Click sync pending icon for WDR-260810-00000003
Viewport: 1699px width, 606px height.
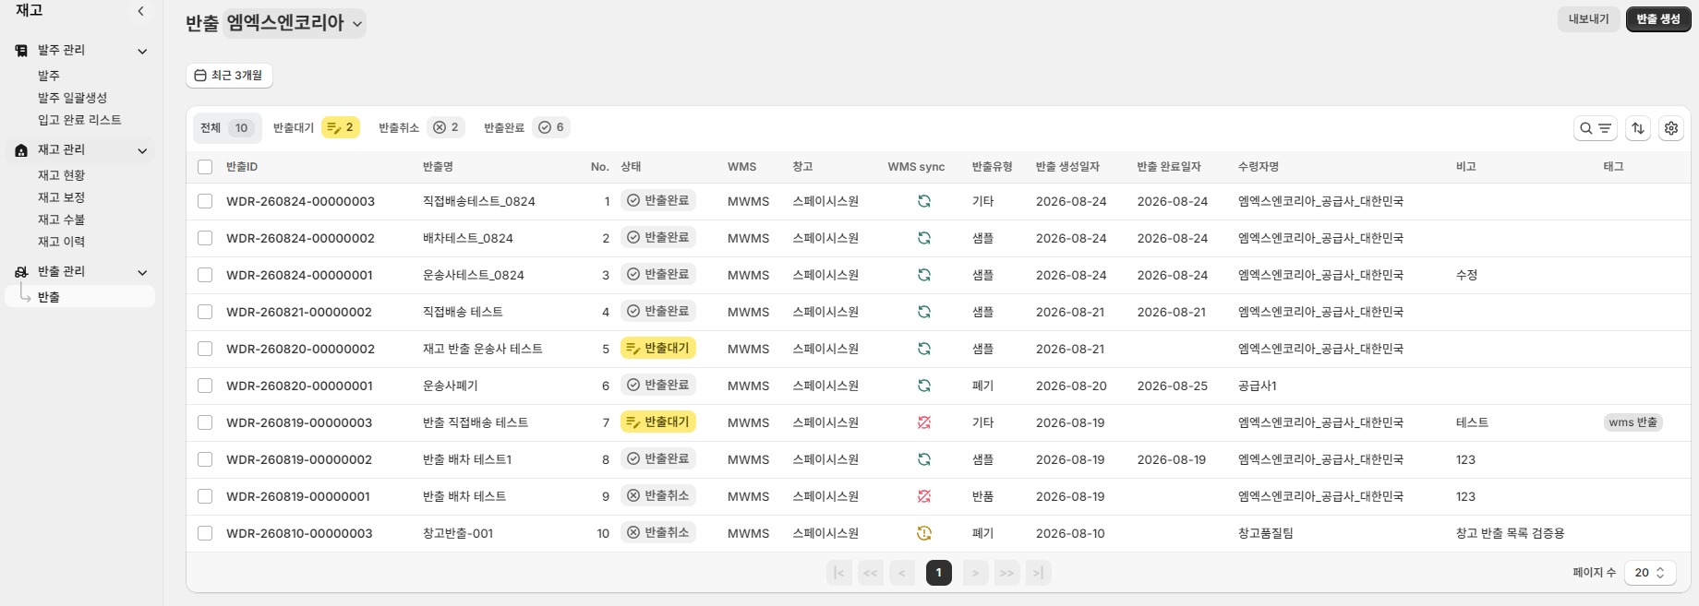click(923, 533)
